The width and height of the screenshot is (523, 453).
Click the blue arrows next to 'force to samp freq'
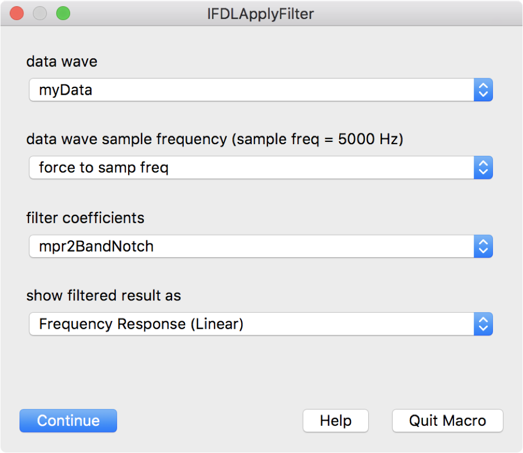483,168
